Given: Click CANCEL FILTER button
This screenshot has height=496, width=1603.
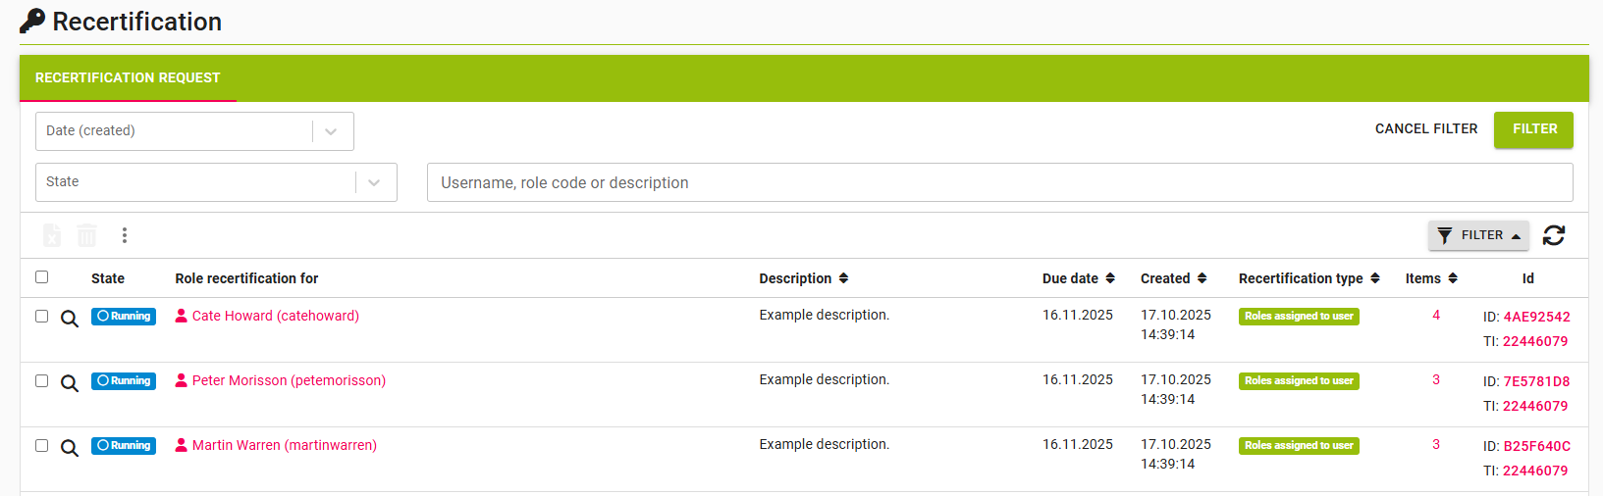Looking at the screenshot, I should coord(1425,129).
